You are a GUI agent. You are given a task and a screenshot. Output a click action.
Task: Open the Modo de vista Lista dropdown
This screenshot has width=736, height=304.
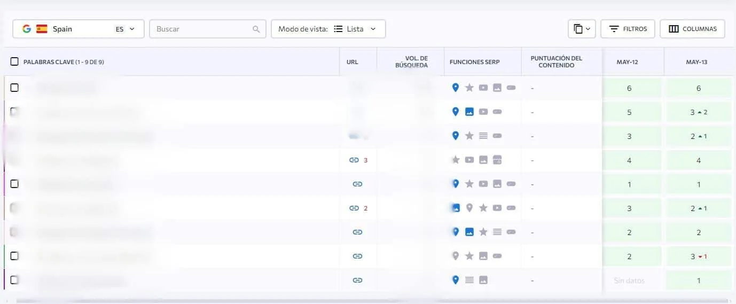(328, 29)
